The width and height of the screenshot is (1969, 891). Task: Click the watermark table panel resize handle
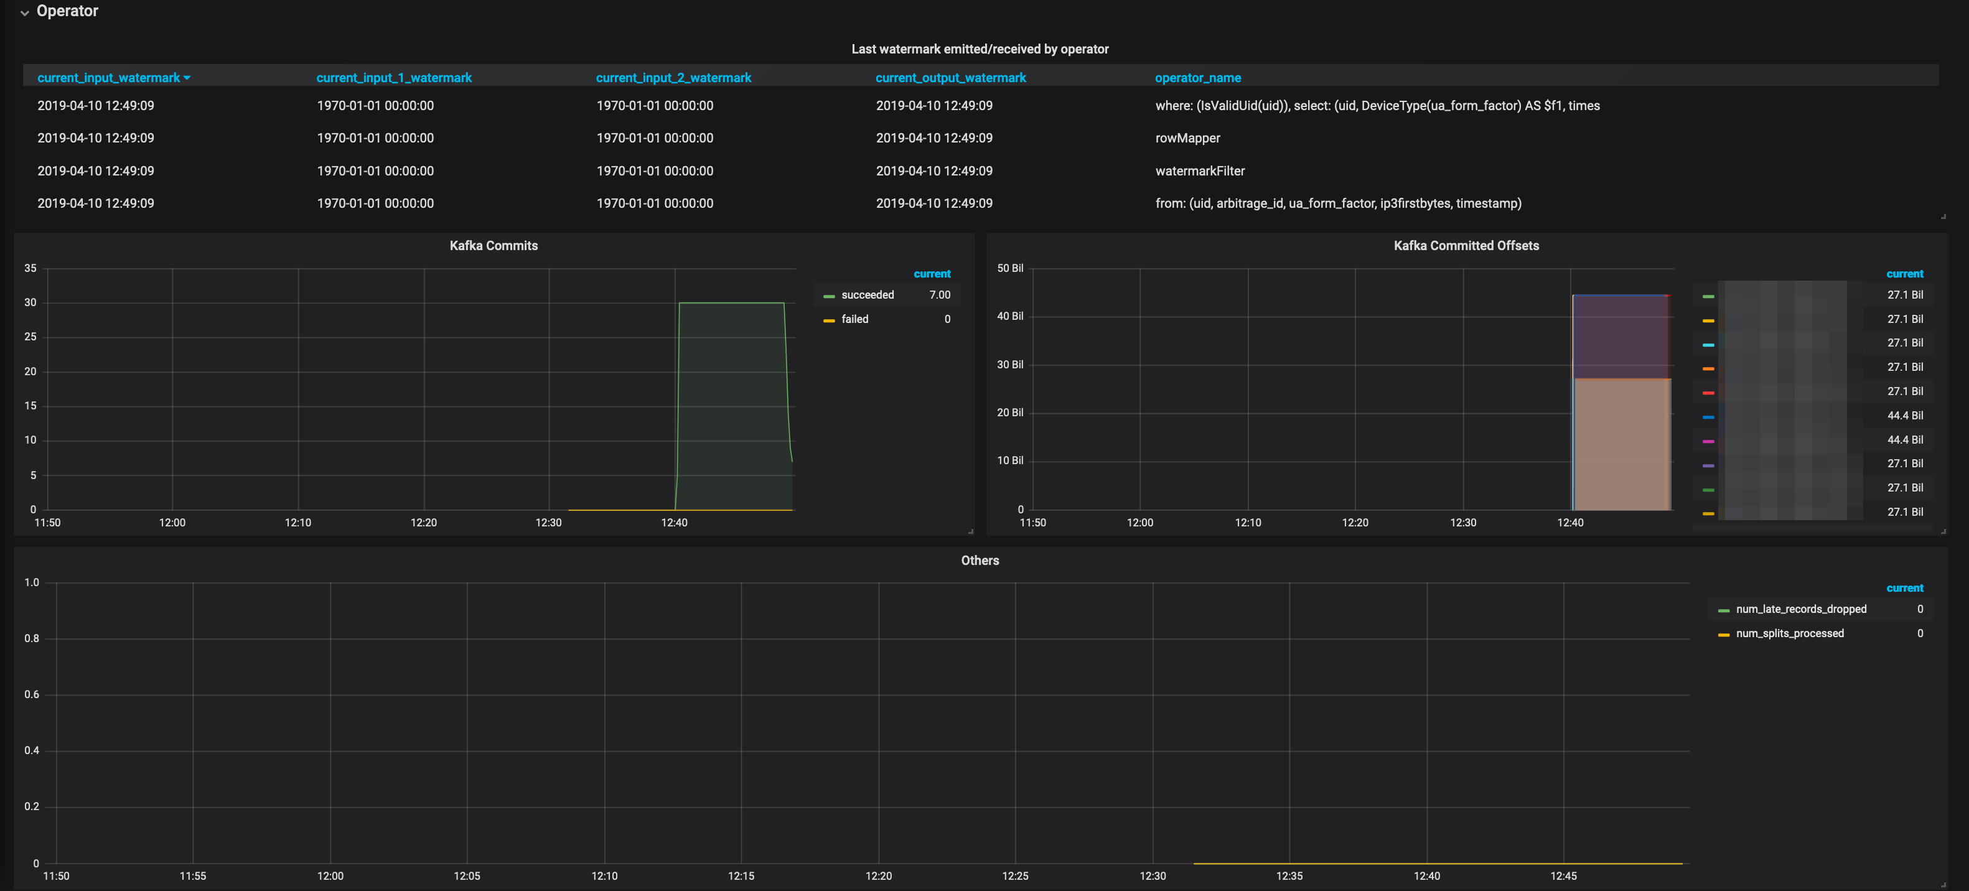1942,217
